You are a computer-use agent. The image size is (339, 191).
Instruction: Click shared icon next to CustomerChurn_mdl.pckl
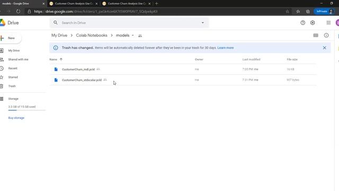click(x=98, y=69)
